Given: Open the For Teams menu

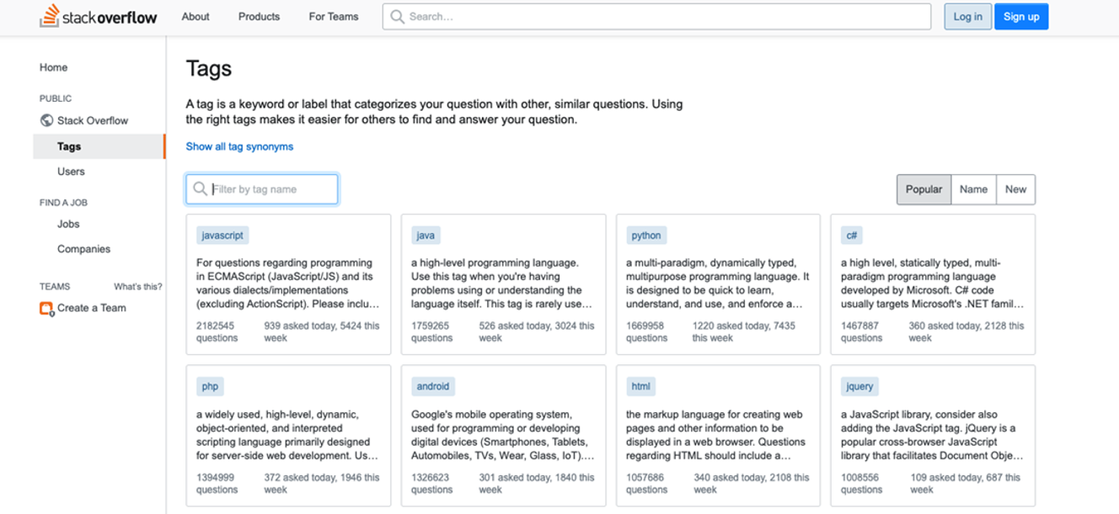Looking at the screenshot, I should [x=333, y=16].
